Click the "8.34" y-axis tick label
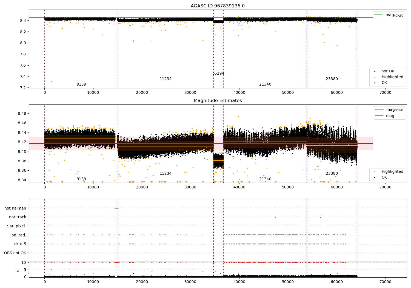The width and height of the screenshot is (411, 288). [x=22, y=180]
